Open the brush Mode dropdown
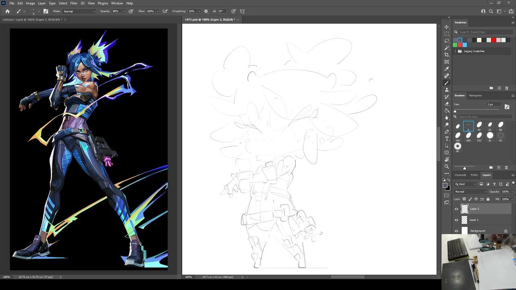516x290 pixels. 79,11
